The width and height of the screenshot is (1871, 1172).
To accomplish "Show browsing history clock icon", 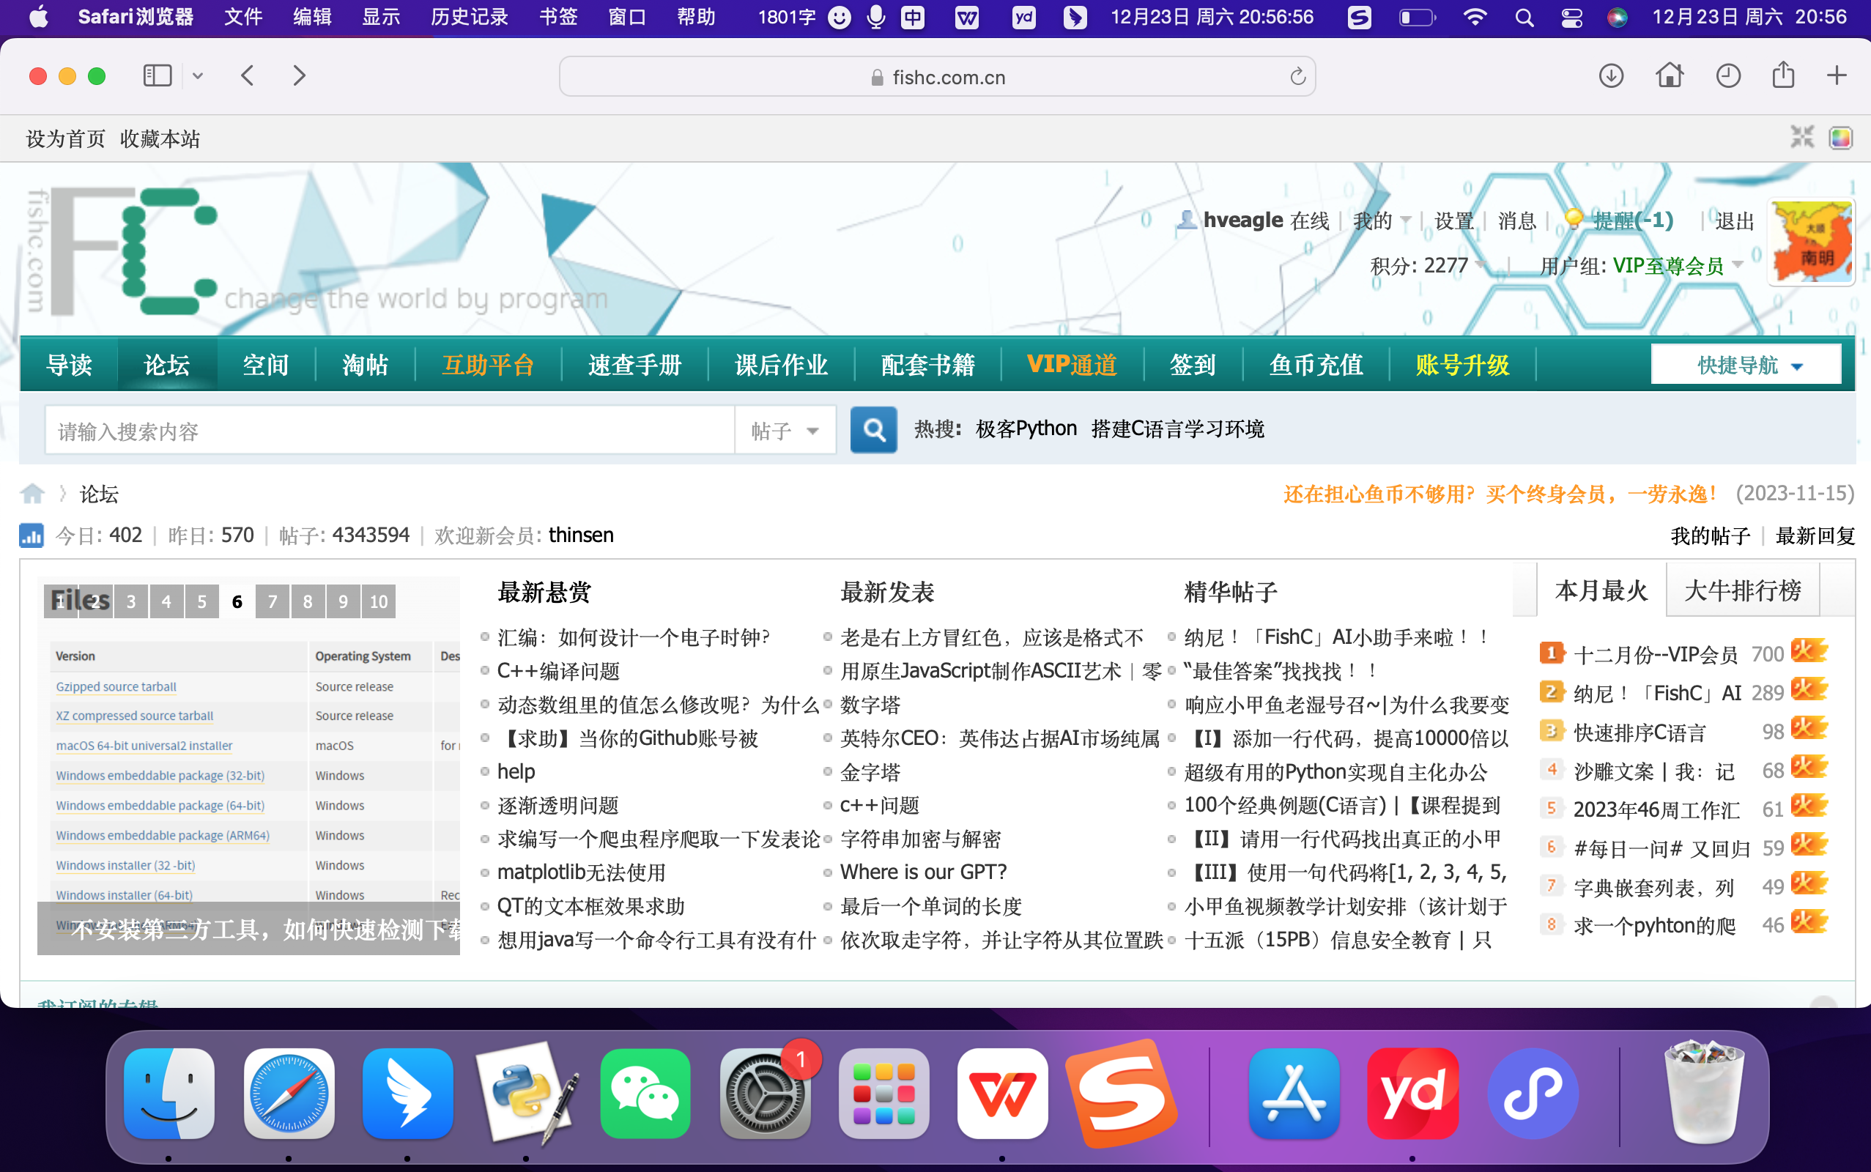I will click(1727, 76).
